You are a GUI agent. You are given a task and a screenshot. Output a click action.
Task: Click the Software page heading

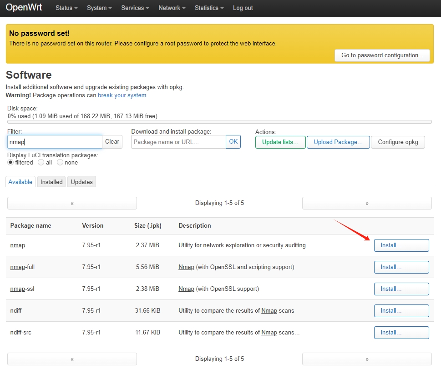click(29, 75)
